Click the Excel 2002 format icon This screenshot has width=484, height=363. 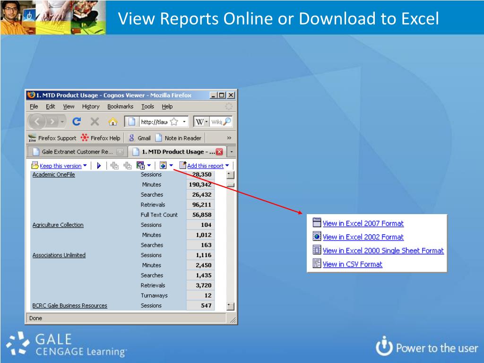coord(317,236)
